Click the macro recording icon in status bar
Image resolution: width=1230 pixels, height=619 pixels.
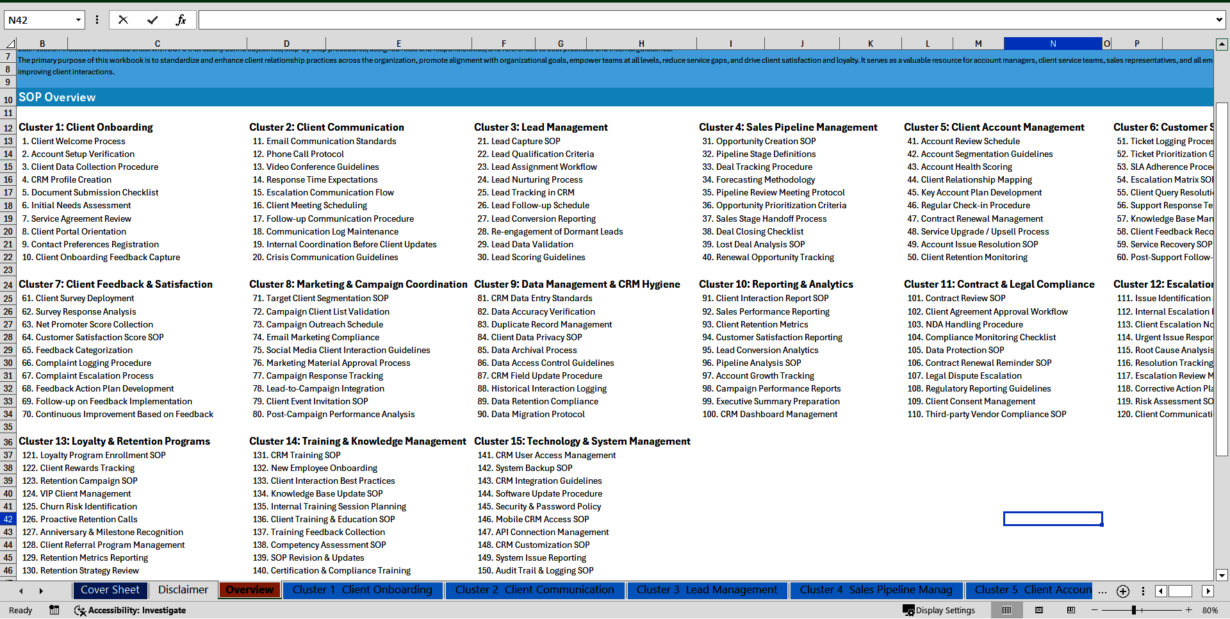[54, 610]
